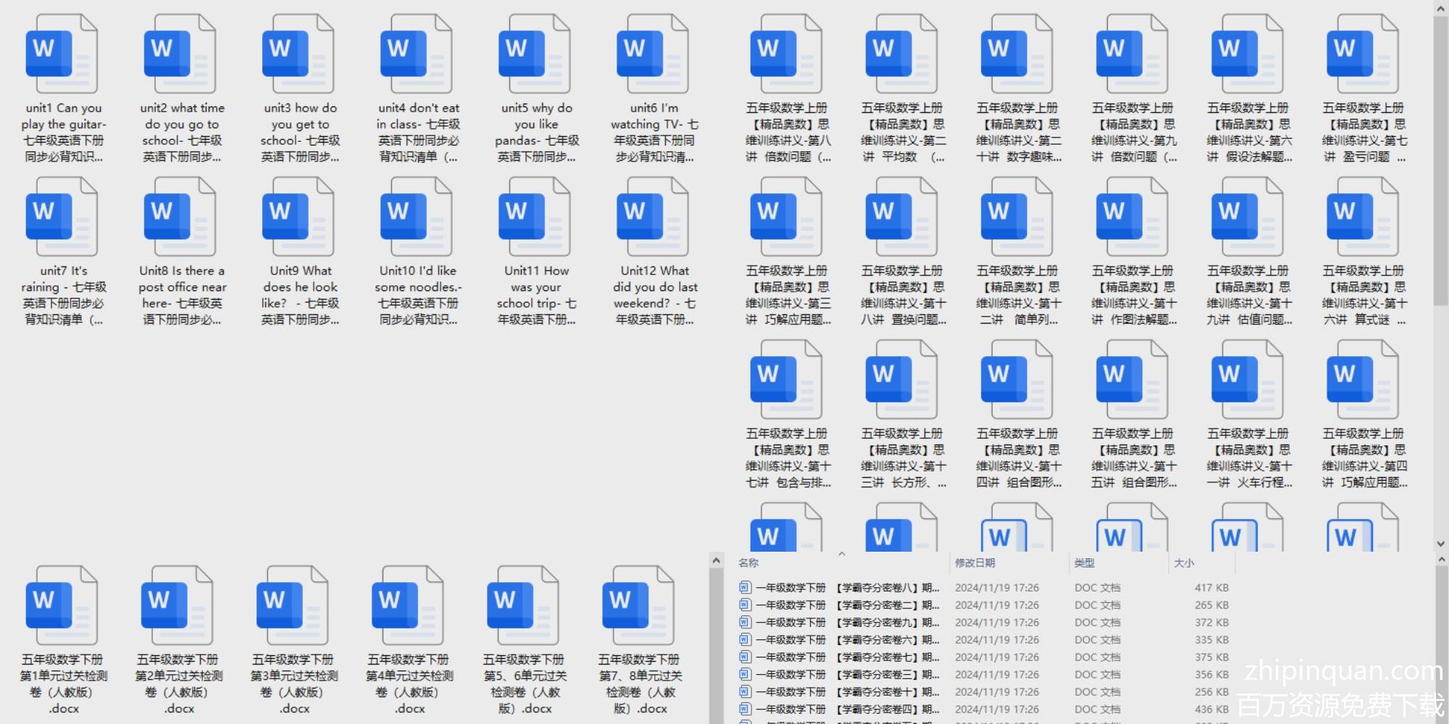Image resolution: width=1449 pixels, height=724 pixels.
Task: Select the file name unit2 what time do you go to school
Action: coord(182,132)
